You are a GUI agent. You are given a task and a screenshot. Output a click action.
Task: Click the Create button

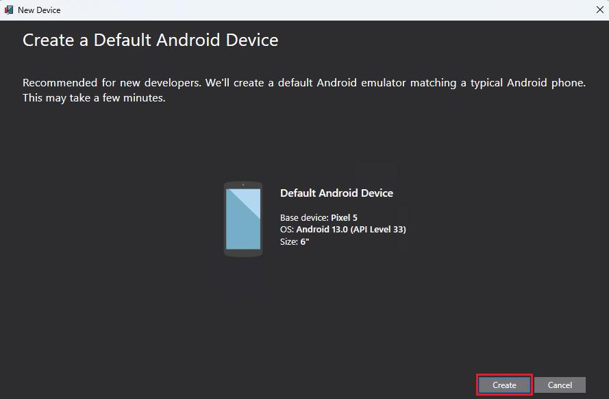(x=504, y=385)
